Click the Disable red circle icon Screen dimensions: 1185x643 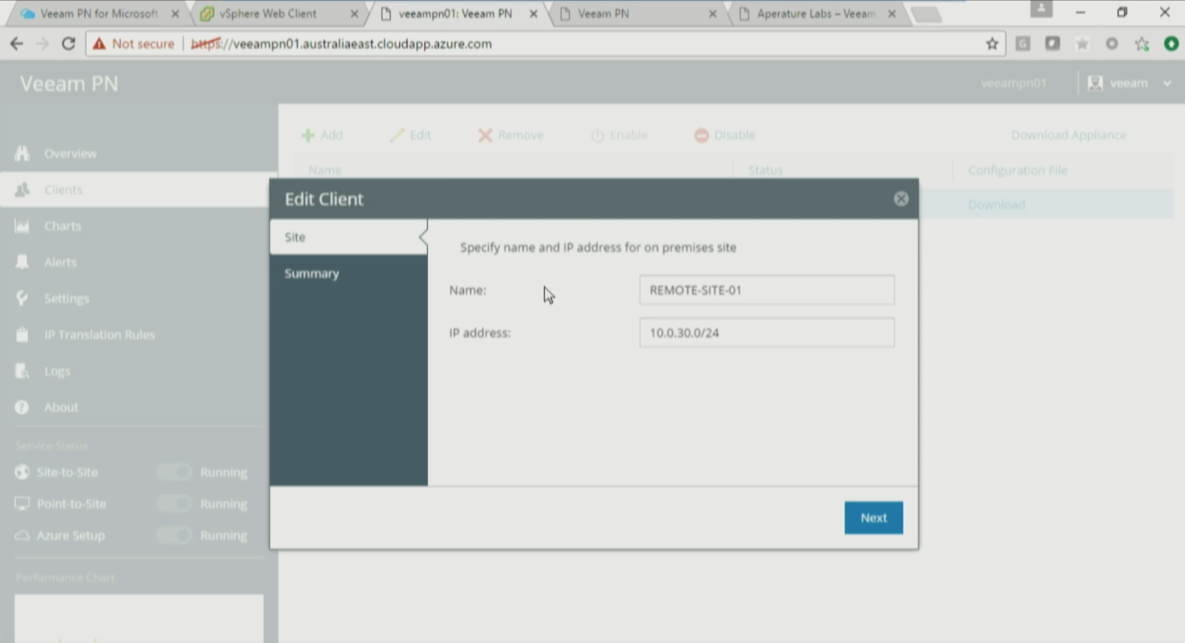pyautogui.click(x=701, y=135)
